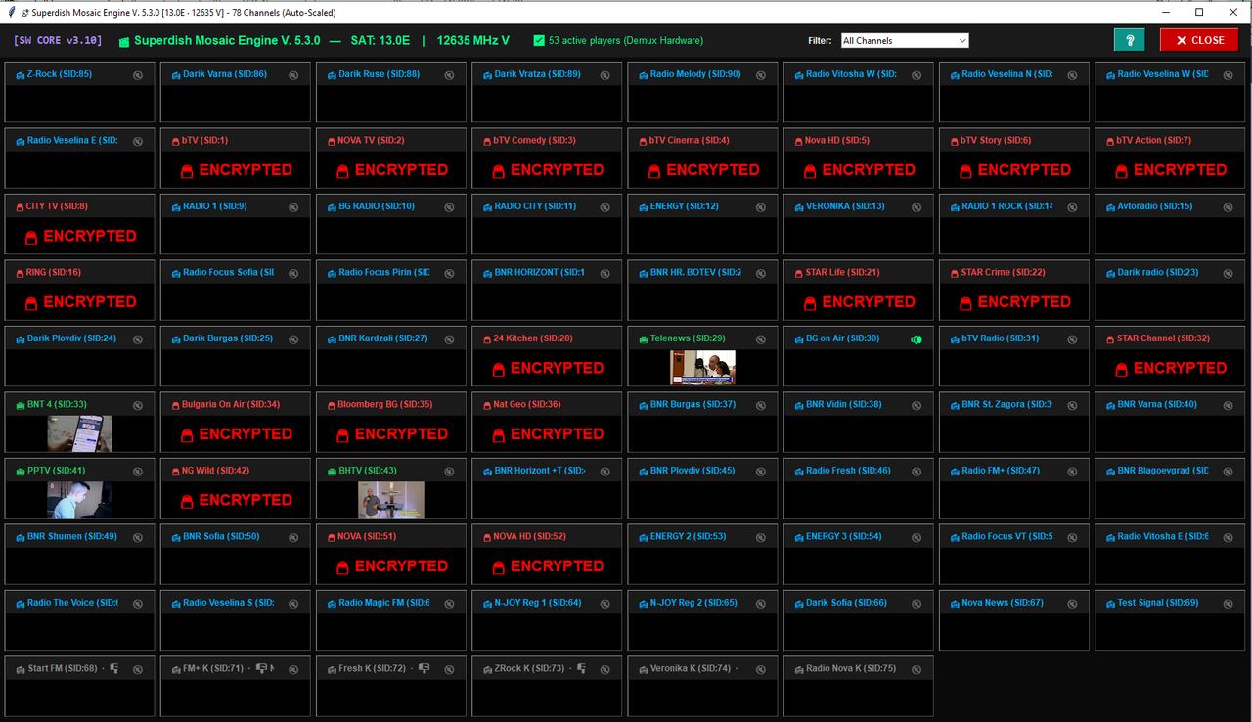Image resolution: width=1252 pixels, height=722 pixels.
Task: Select the NOVA HD (SID:52) label
Action: 529,537
